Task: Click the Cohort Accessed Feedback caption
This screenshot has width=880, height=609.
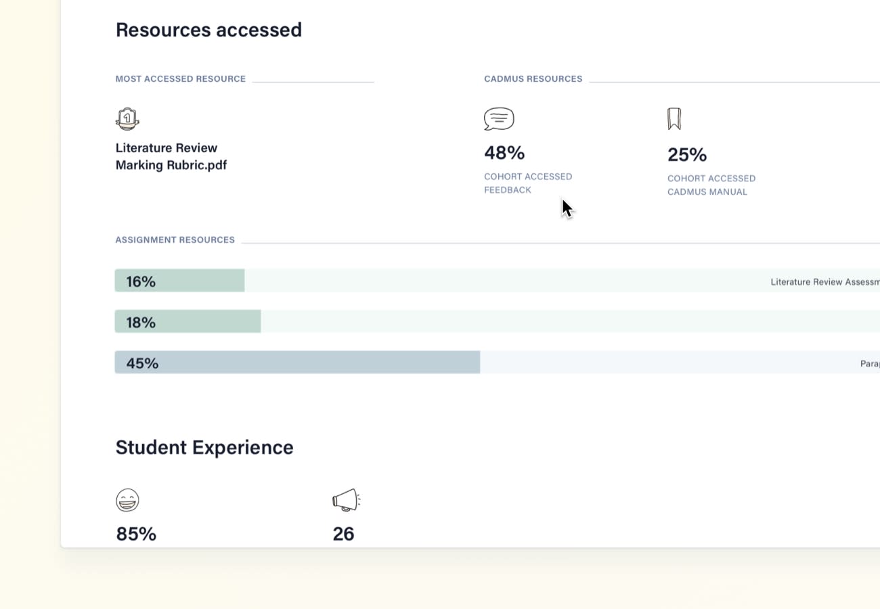Action: tap(528, 183)
